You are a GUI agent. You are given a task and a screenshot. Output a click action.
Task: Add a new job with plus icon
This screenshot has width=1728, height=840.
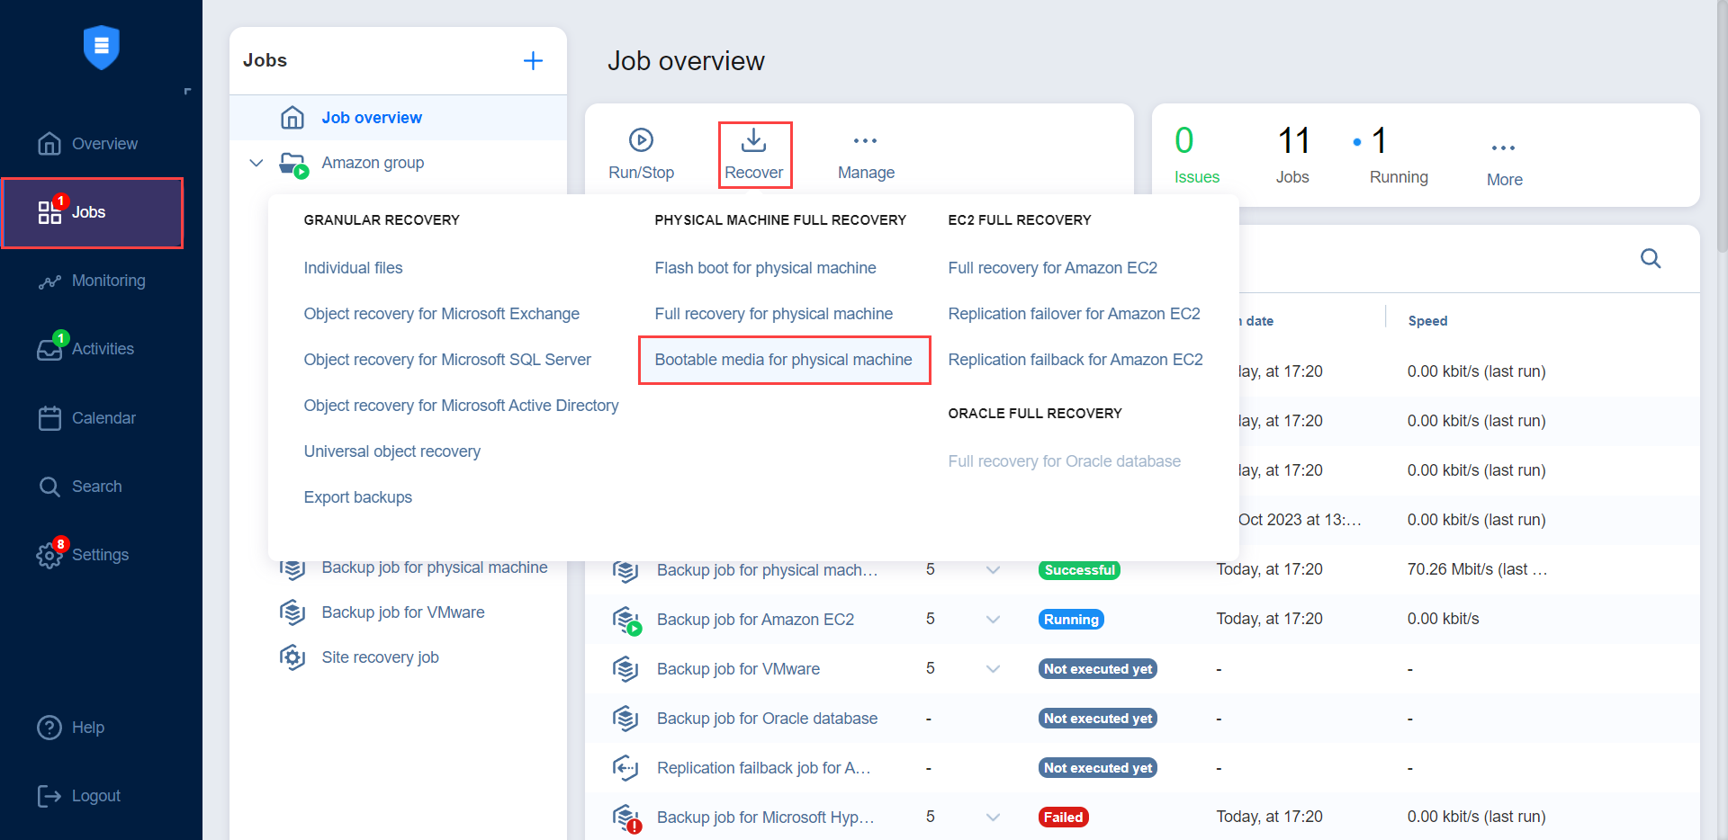[x=533, y=60]
